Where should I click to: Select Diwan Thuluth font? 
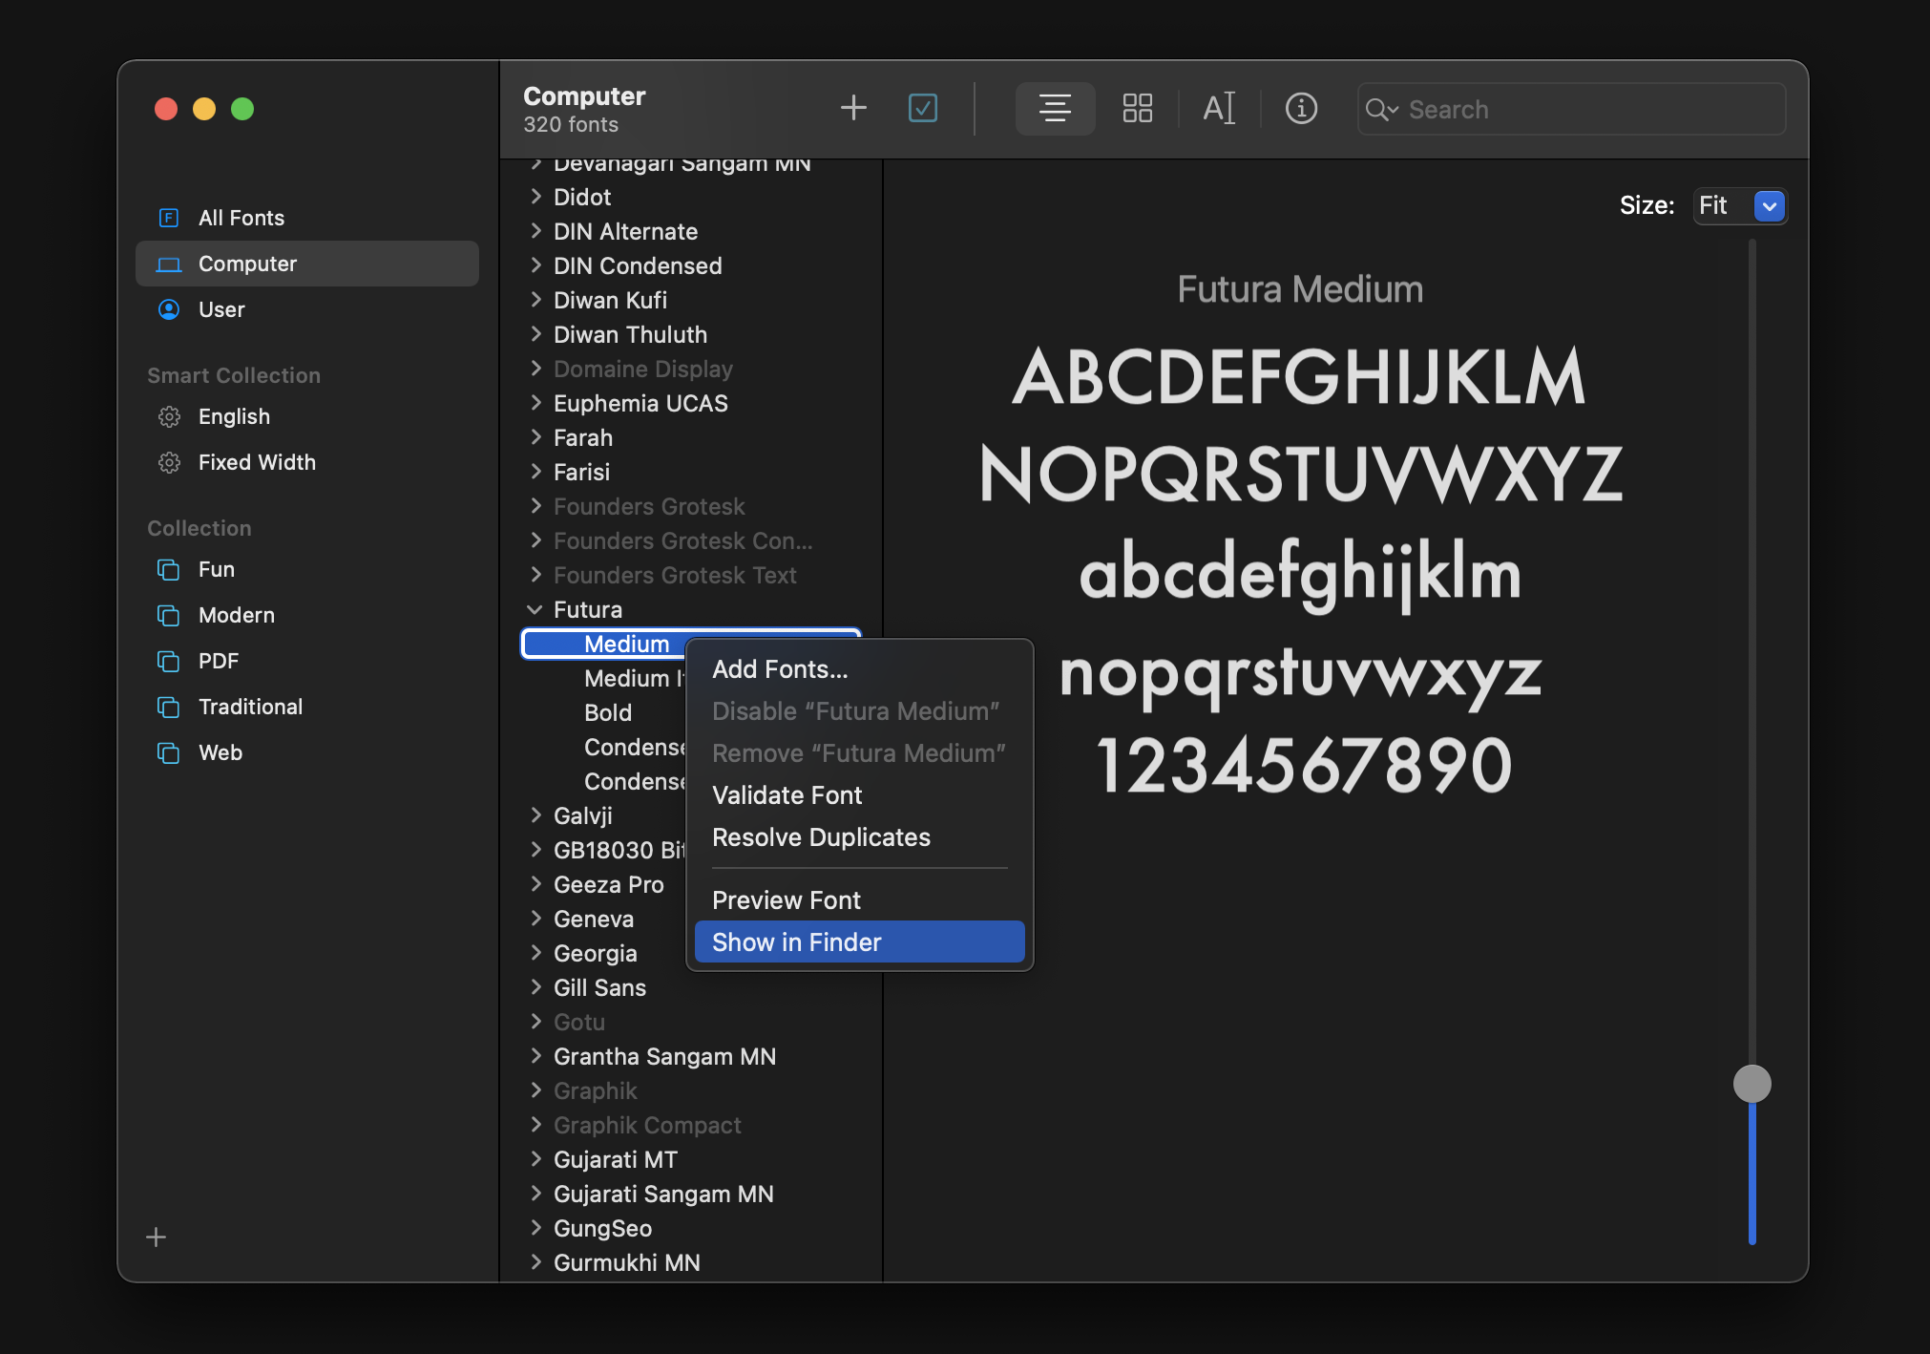tap(630, 334)
